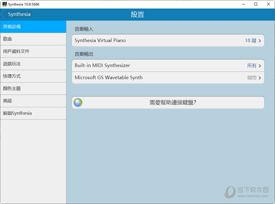Click the globe icon on the help button
The height and width of the screenshot is (204, 275).
click(78, 102)
